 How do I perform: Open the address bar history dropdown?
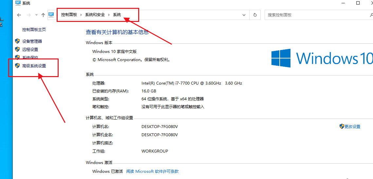pos(244,15)
